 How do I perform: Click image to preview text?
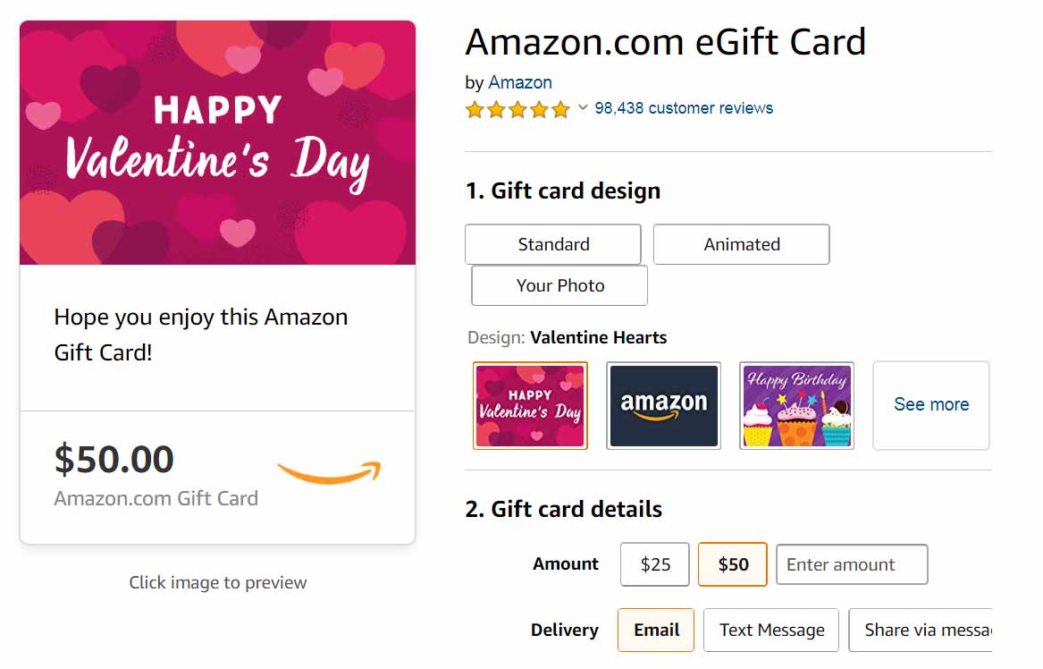[x=217, y=581]
